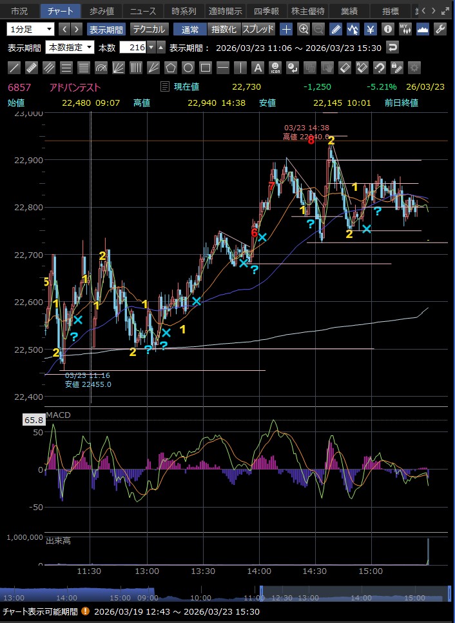Open the info (i) icon

[387, 29]
